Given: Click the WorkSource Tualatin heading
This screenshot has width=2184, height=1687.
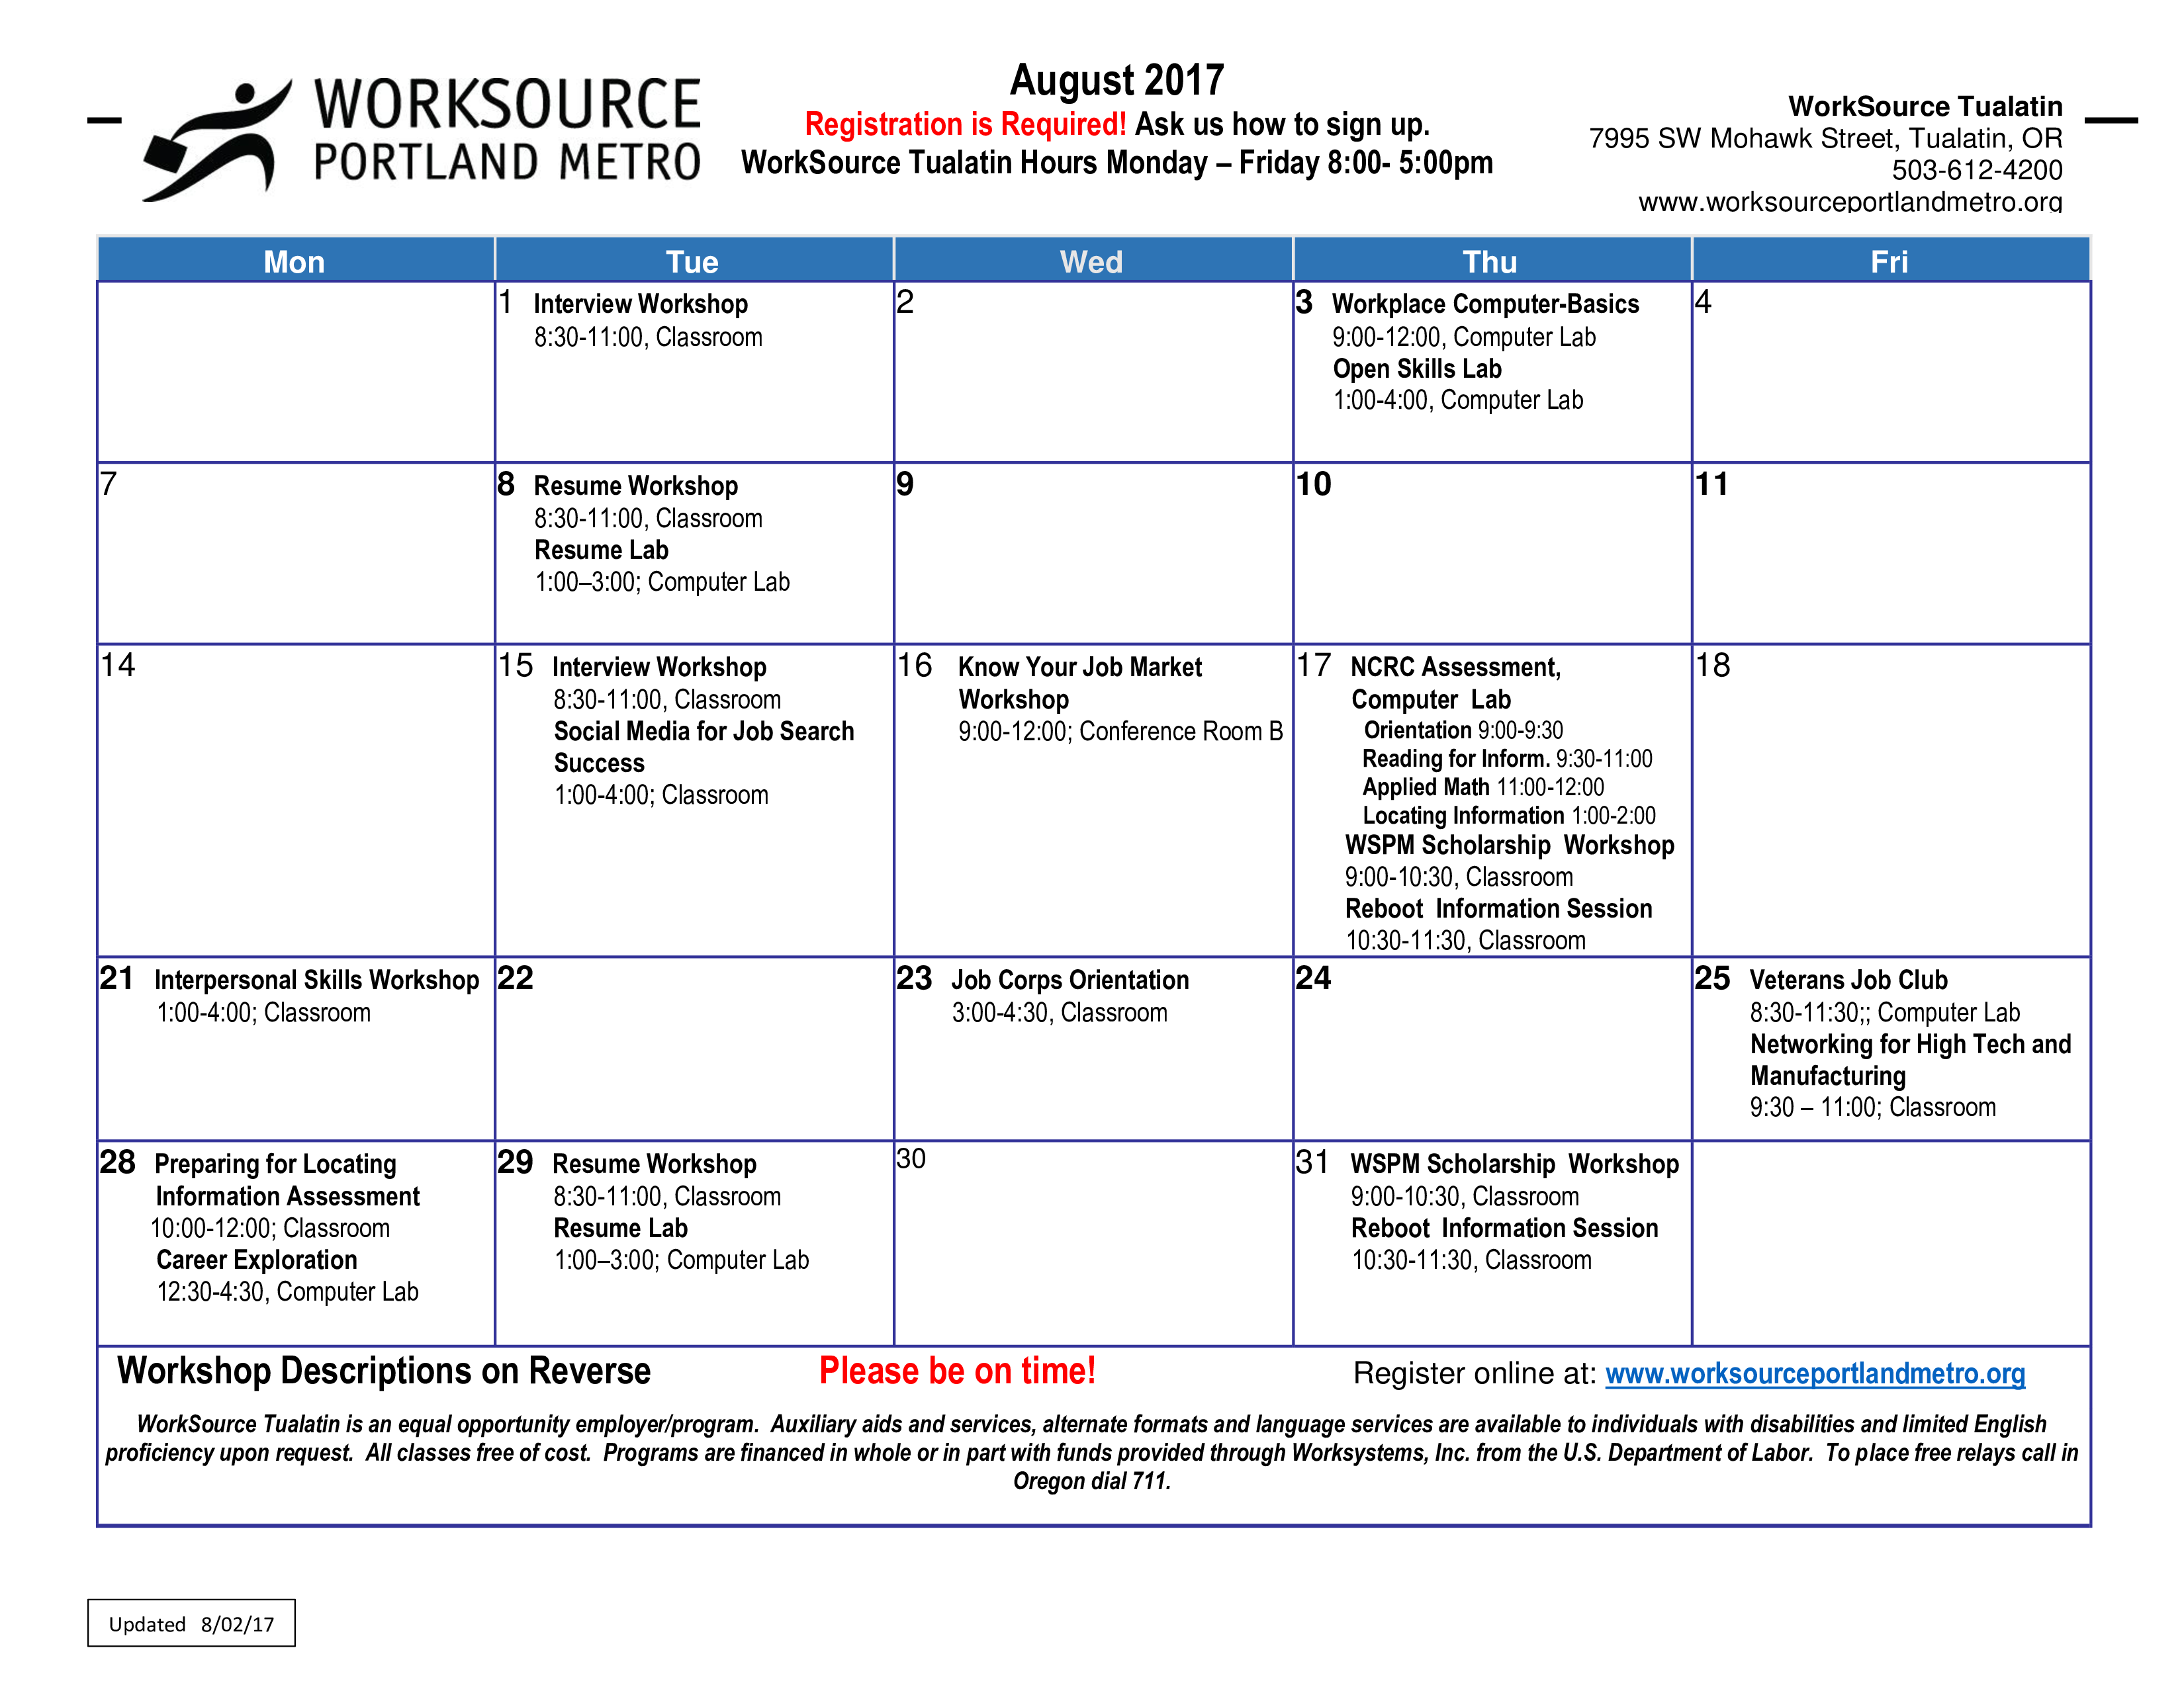Looking at the screenshot, I should [1925, 106].
